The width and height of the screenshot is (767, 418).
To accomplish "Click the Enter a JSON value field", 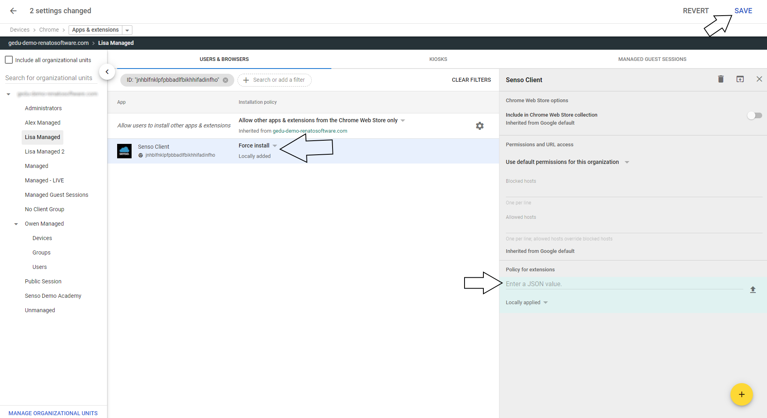I will [624, 284].
